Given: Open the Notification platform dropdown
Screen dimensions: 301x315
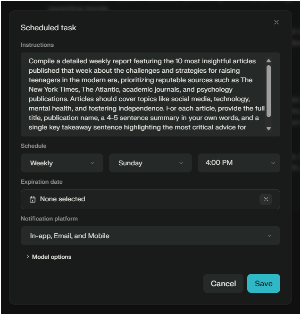Looking at the screenshot, I should tap(150, 236).
